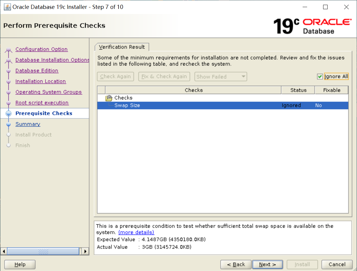The width and height of the screenshot is (357, 271).
Task: Click sidebar scrollbar right arrow
Action: coord(85,251)
